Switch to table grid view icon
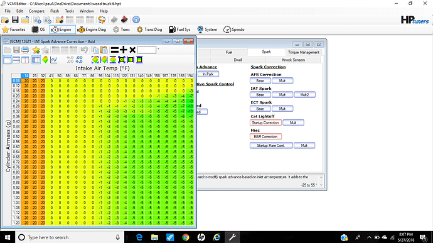 click(36, 60)
